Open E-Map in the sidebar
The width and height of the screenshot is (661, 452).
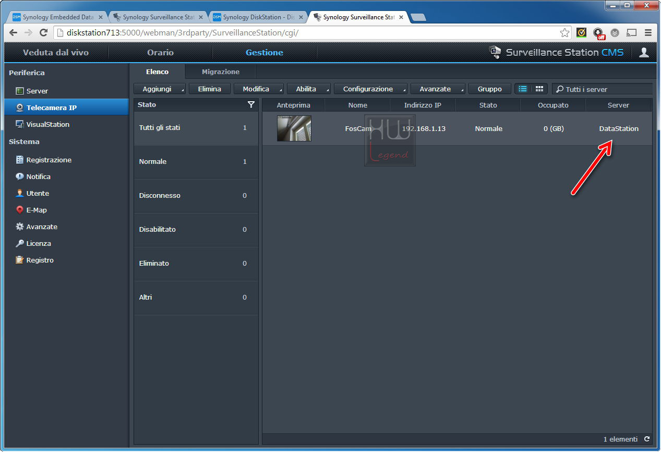pos(66,210)
